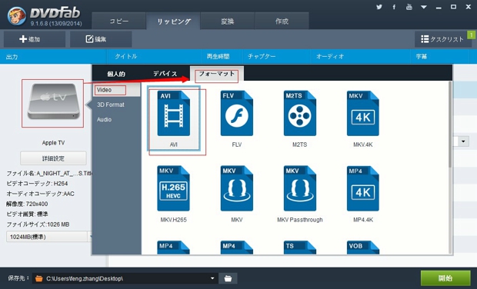The width and height of the screenshot is (477, 289).
Task: Click the DVDFab mascot logo
Action: tap(17, 16)
